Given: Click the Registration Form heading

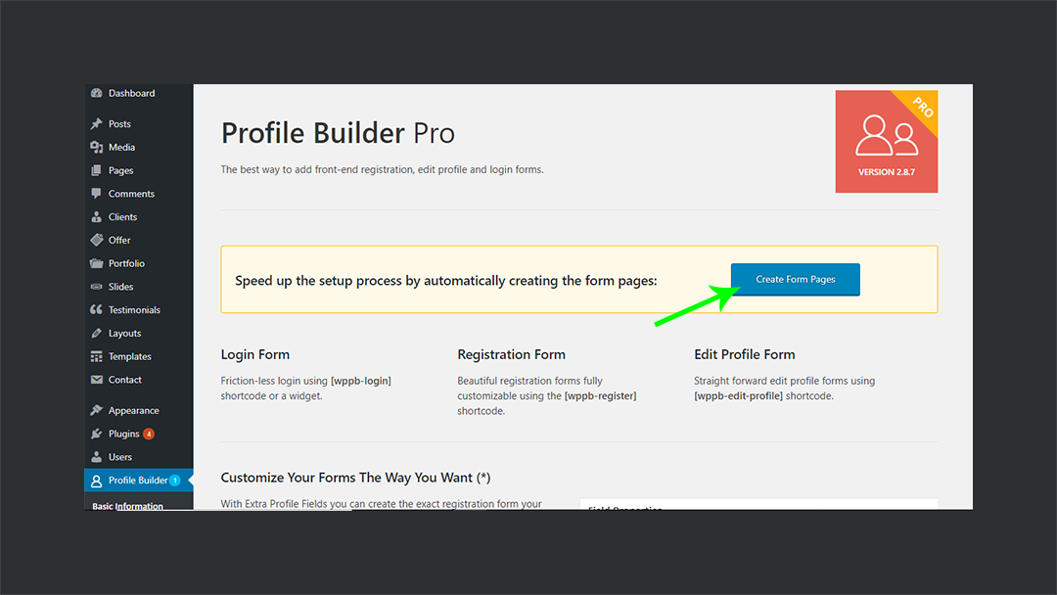Looking at the screenshot, I should pos(512,354).
